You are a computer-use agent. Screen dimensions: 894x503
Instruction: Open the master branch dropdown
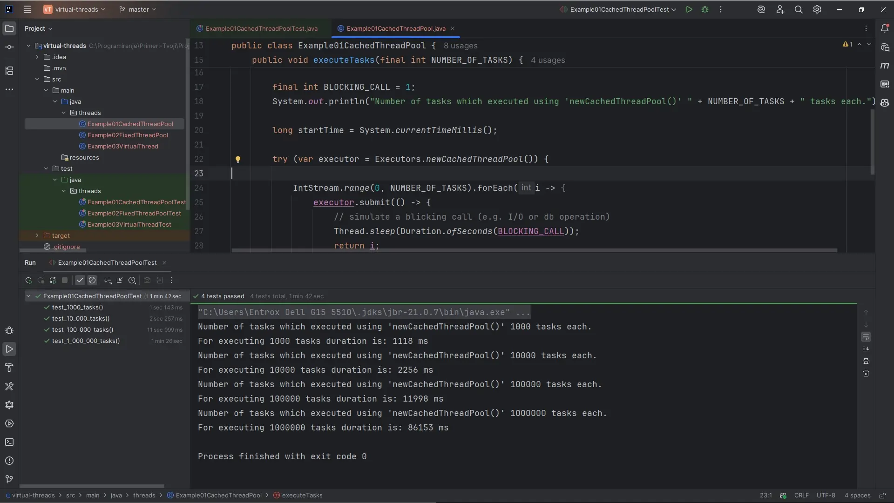coord(138,9)
